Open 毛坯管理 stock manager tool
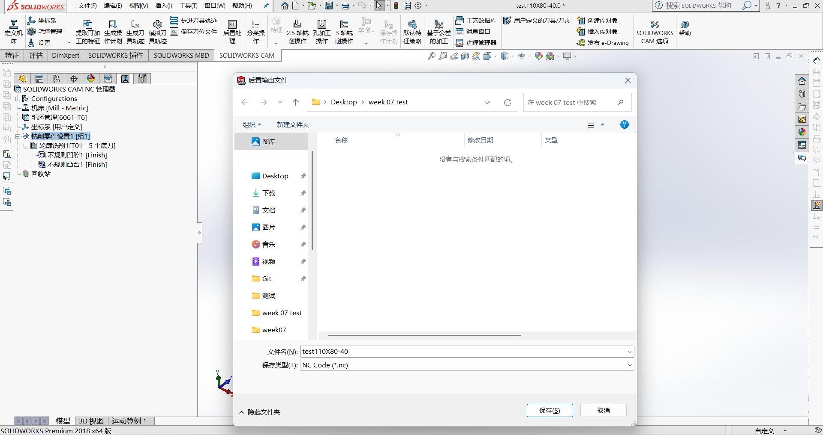 [x=45, y=32]
